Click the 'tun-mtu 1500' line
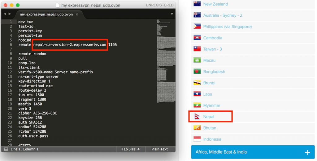 pyautogui.click(x=31, y=95)
